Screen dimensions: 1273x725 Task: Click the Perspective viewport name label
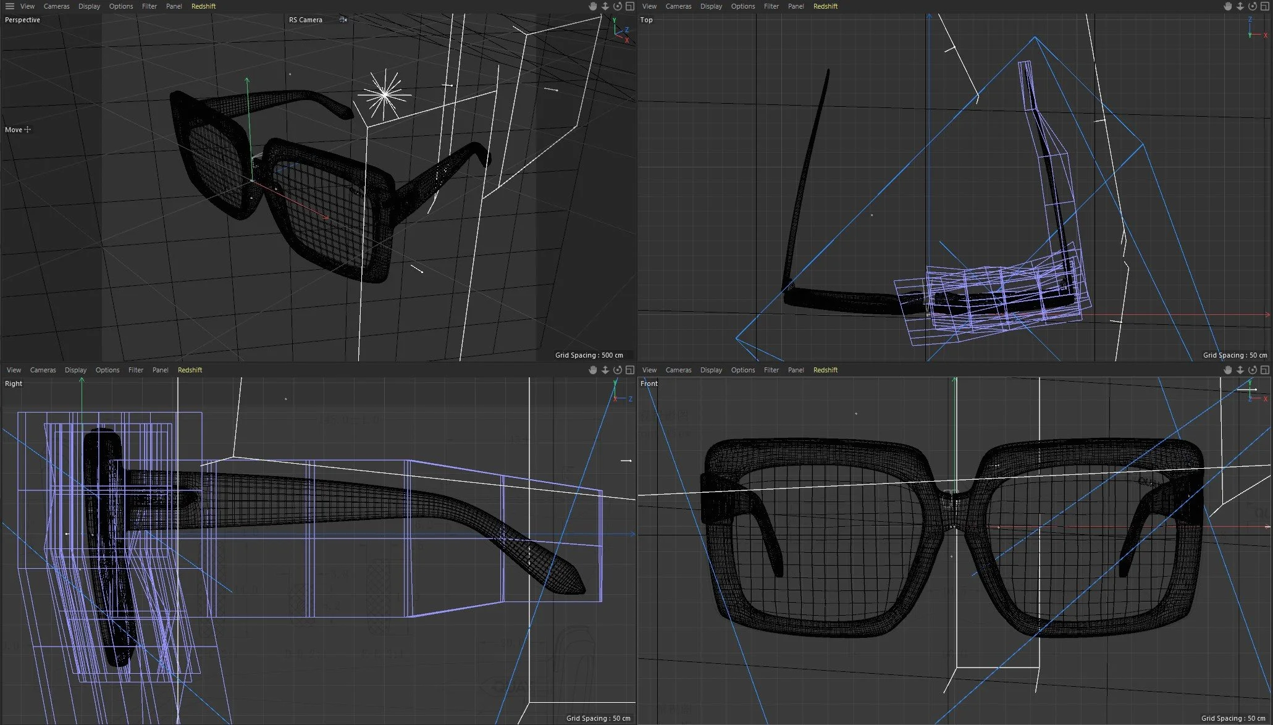pyautogui.click(x=22, y=20)
